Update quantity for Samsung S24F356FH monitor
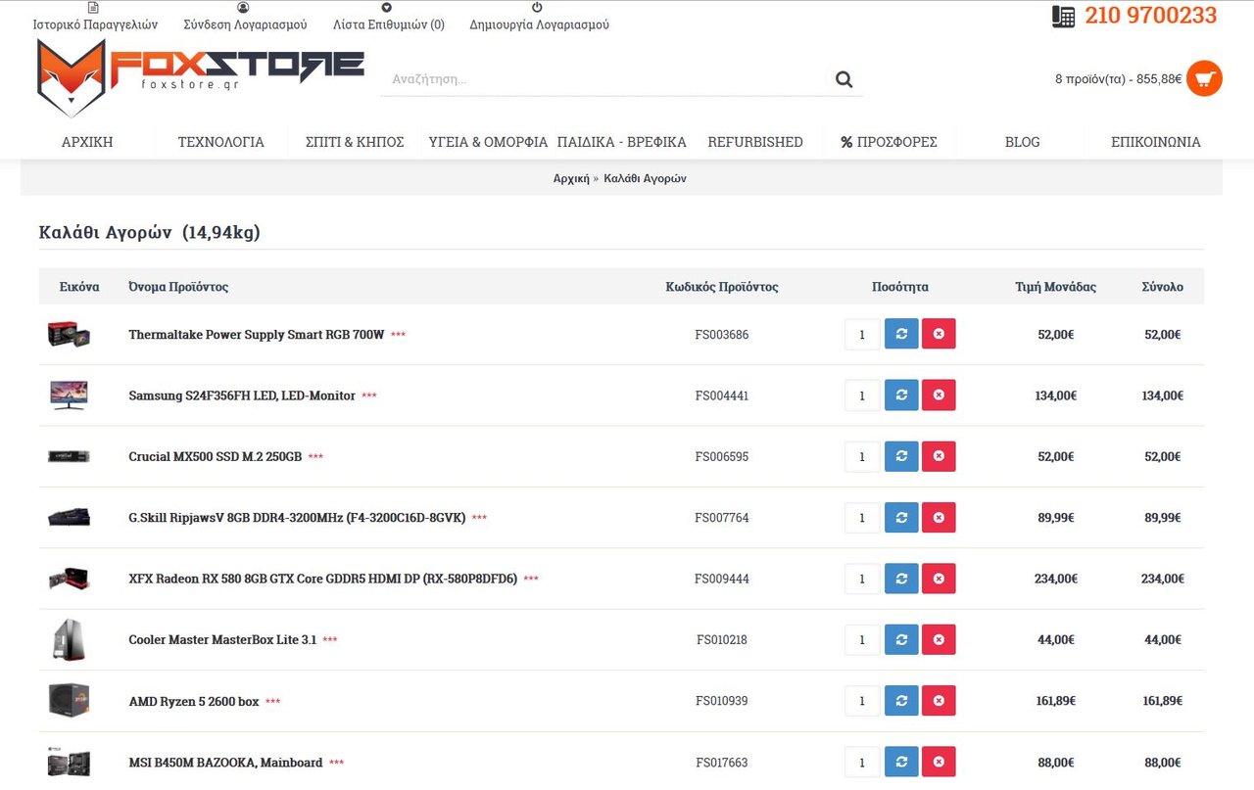Image resolution: width=1254 pixels, height=790 pixels. click(901, 395)
